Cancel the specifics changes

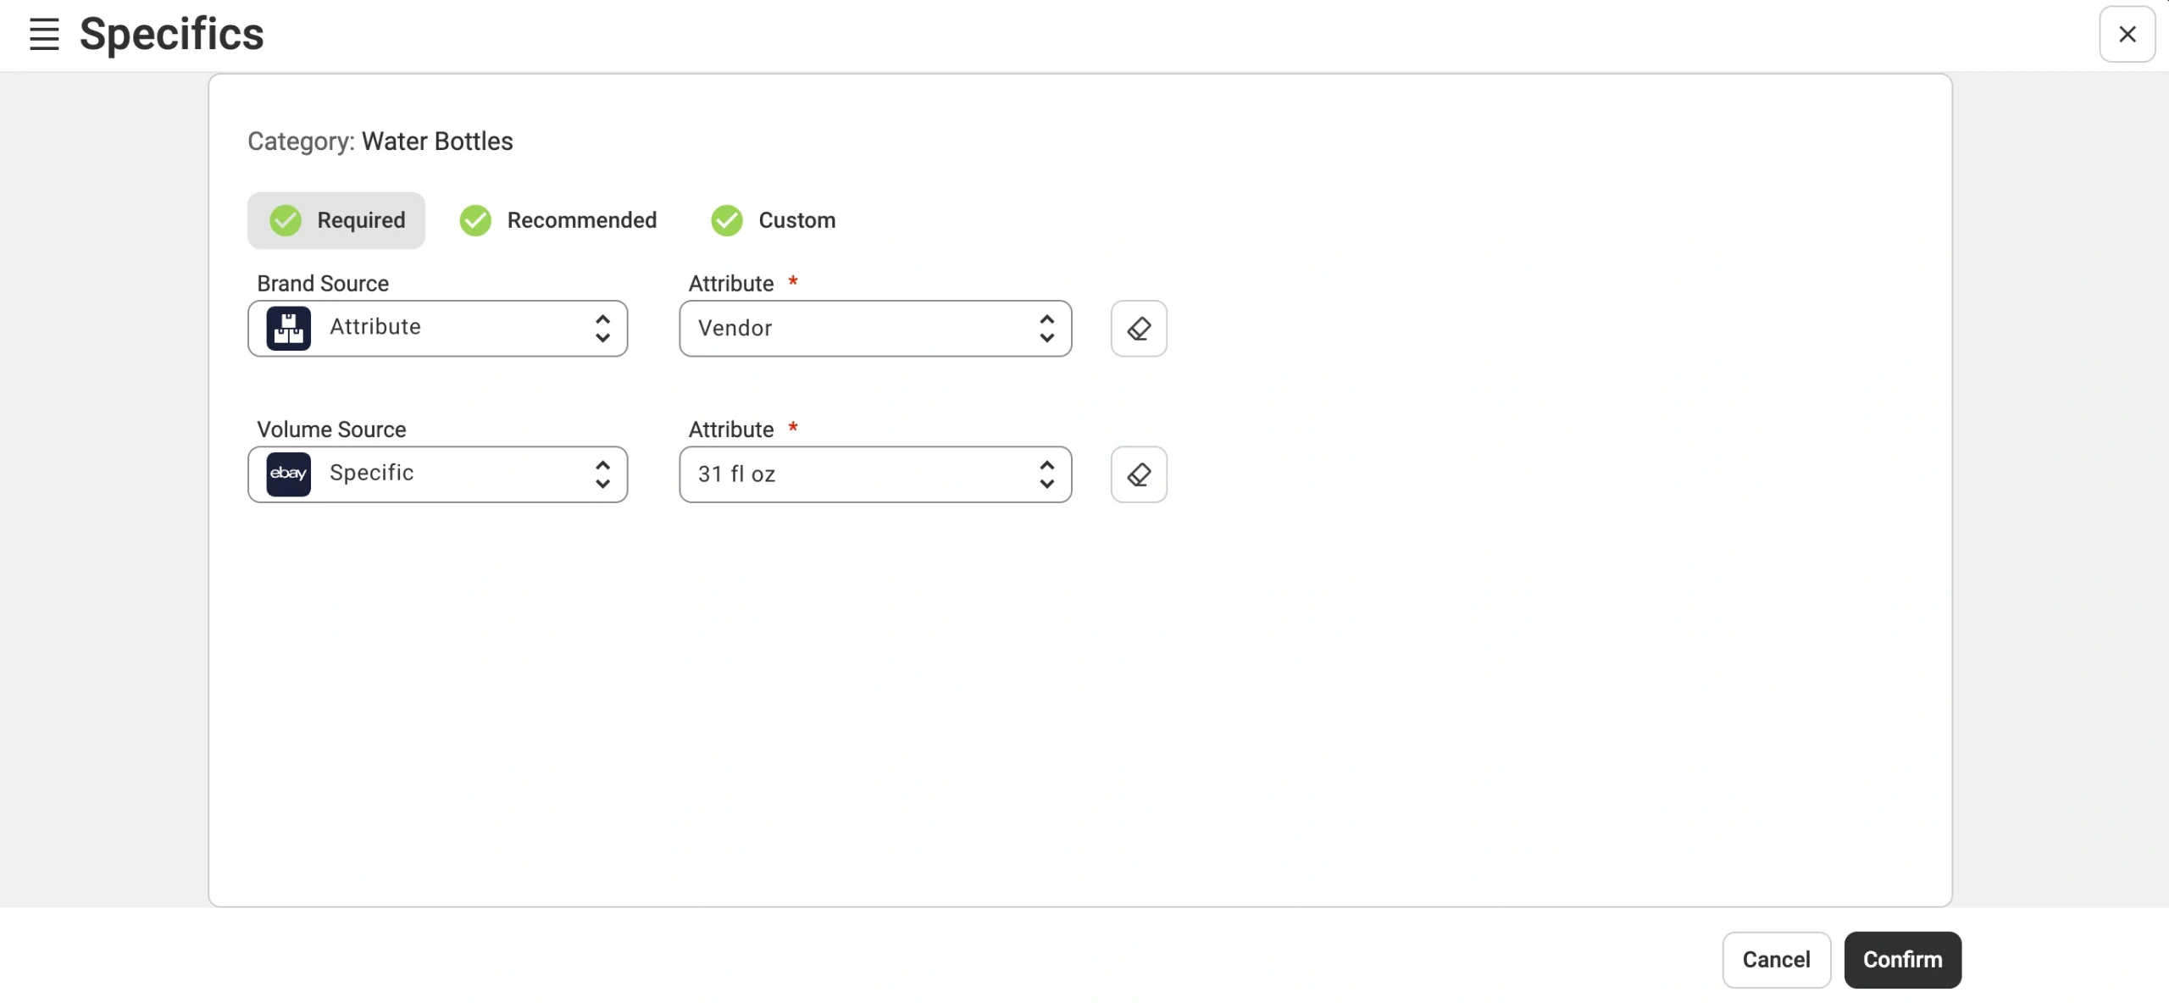click(1776, 959)
